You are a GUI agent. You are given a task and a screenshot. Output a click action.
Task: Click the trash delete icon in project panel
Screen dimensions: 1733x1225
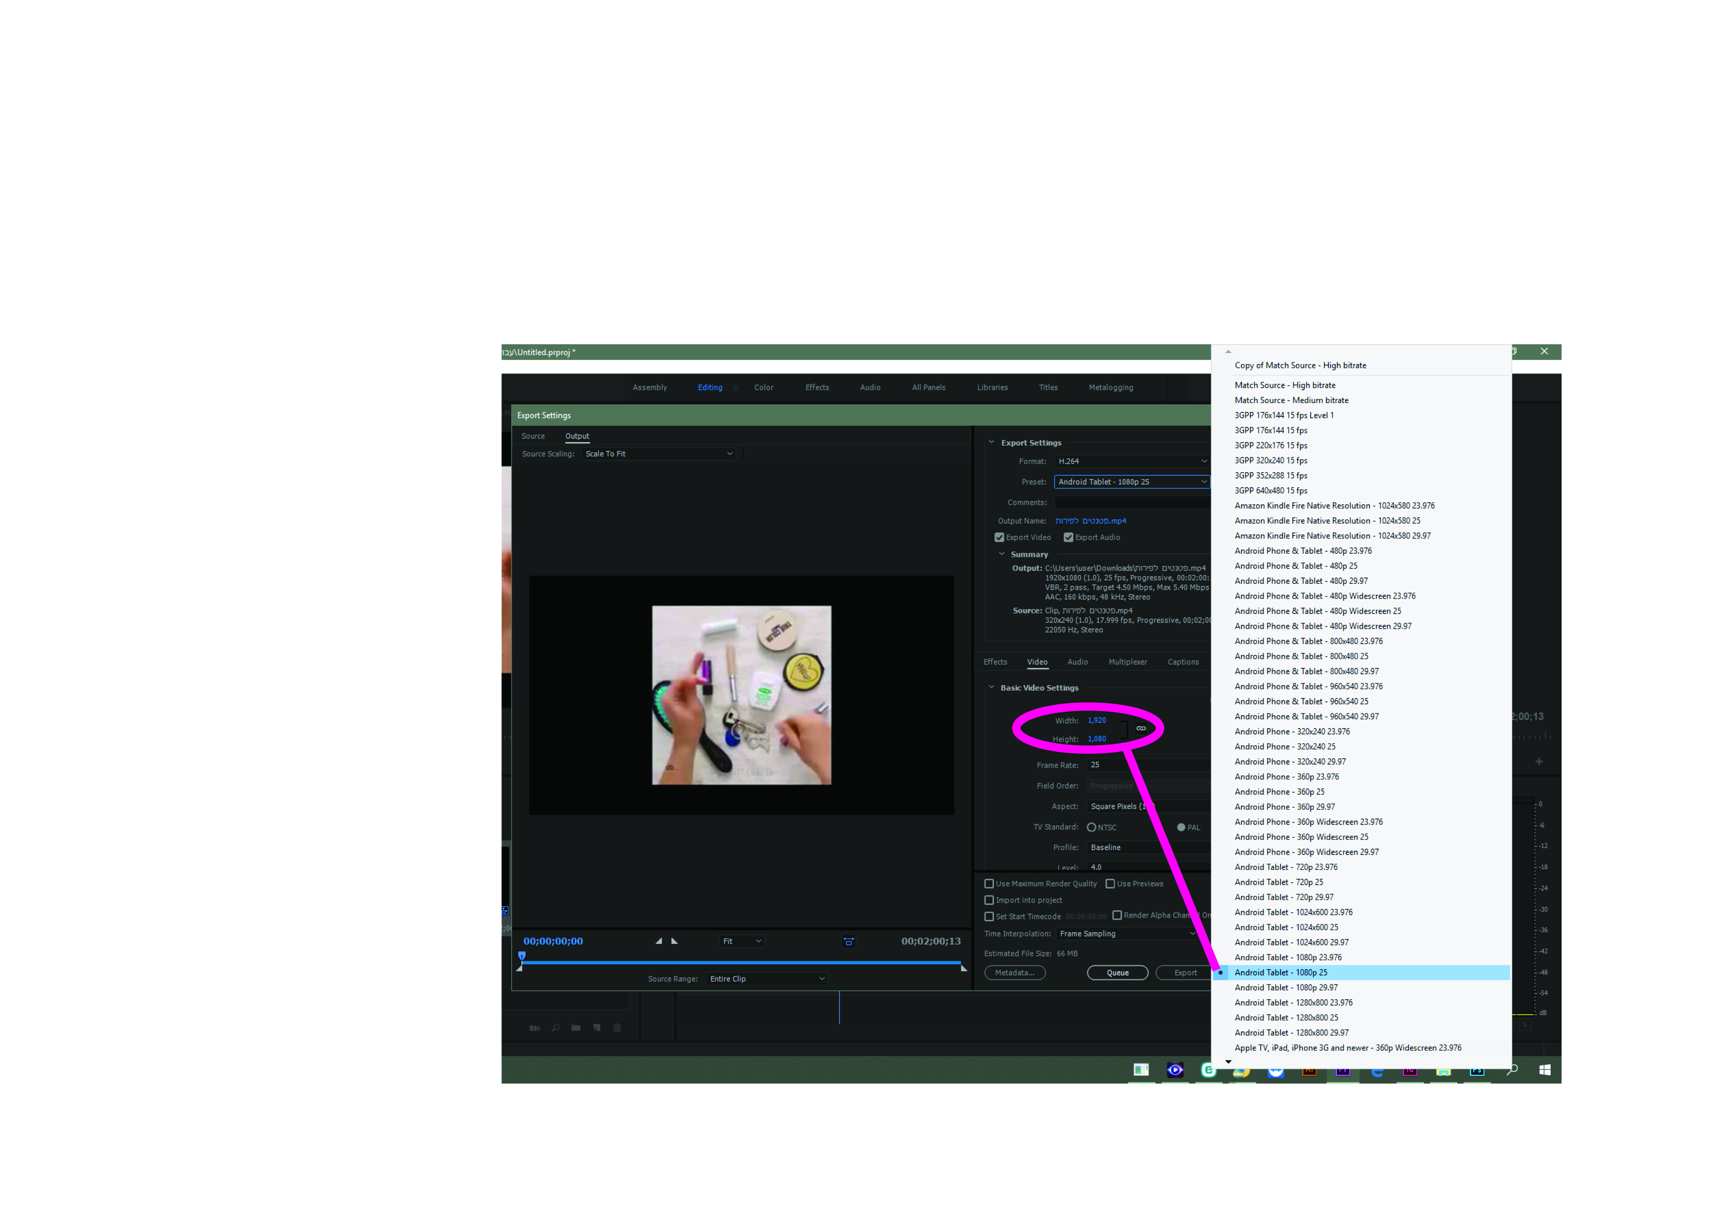coord(617,1028)
